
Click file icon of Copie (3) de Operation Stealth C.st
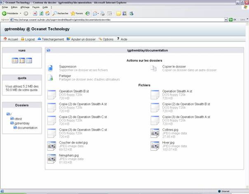coord(52,133)
